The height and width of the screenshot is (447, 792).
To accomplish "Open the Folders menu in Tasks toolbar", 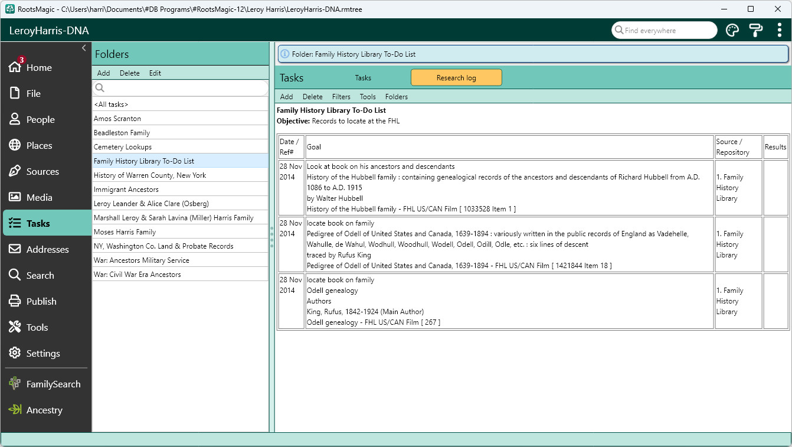I will (397, 97).
